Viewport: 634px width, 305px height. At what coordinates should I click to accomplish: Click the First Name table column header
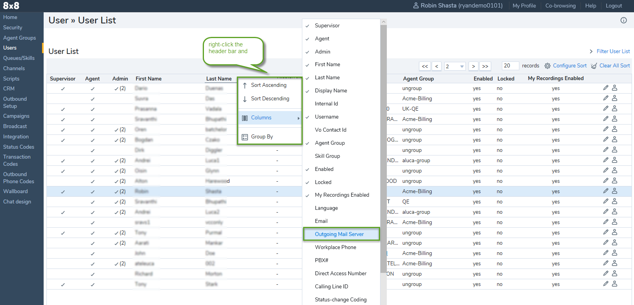pyautogui.click(x=148, y=79)
